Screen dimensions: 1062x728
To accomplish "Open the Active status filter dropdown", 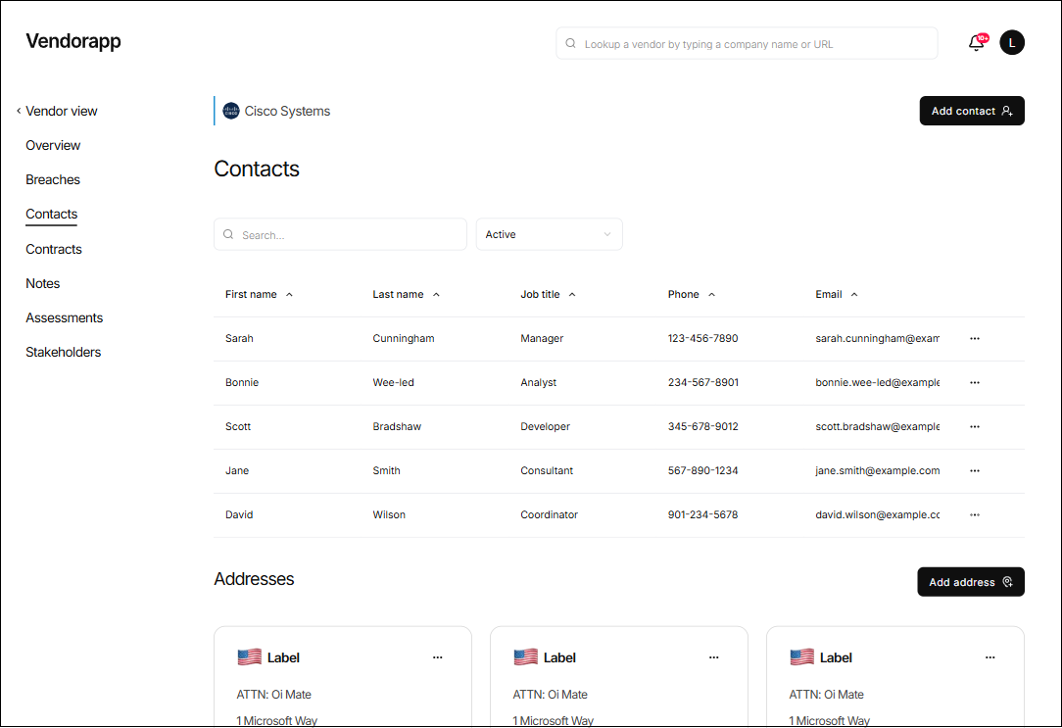I will (550, 234).
